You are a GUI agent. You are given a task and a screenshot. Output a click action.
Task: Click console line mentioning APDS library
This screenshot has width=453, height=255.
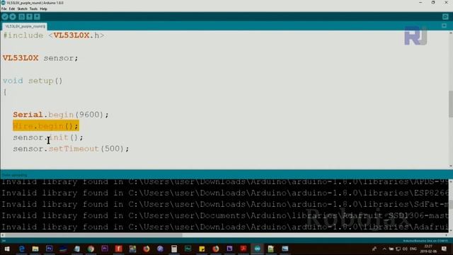[225, 182]
